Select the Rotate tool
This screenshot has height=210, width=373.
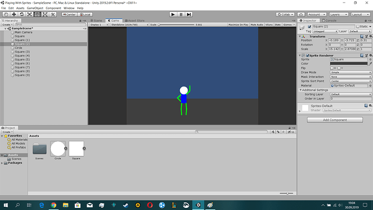(22, 15)
